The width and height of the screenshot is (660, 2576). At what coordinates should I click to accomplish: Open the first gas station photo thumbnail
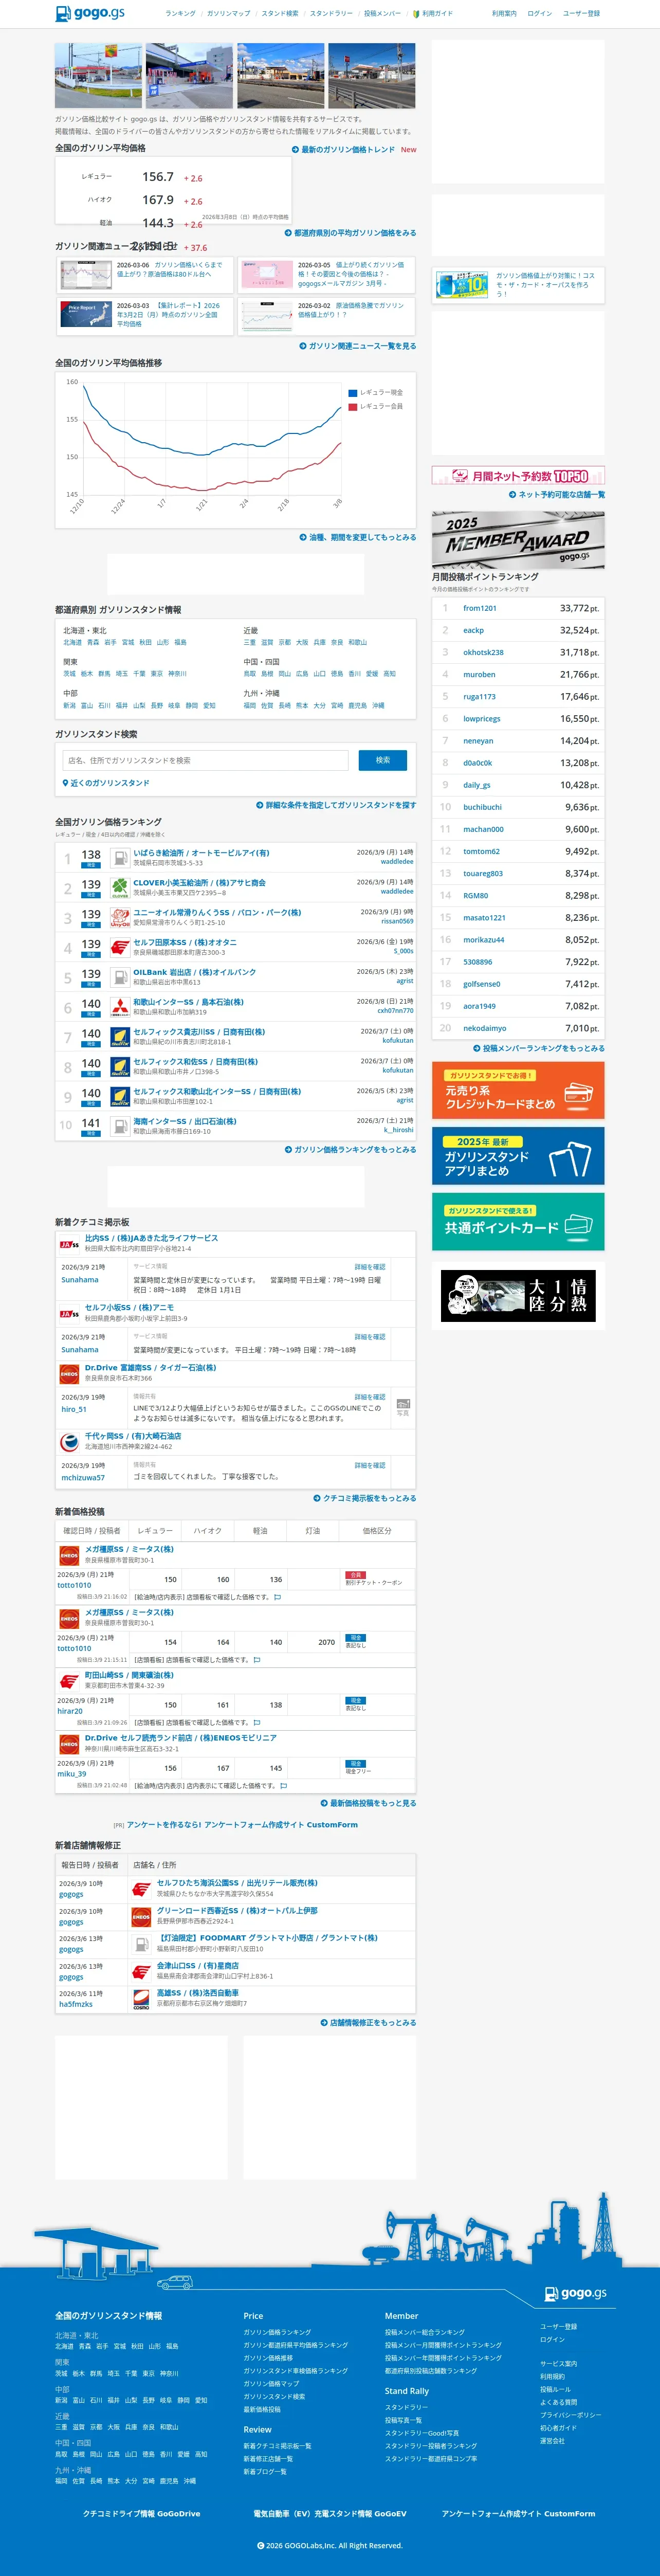98,75
